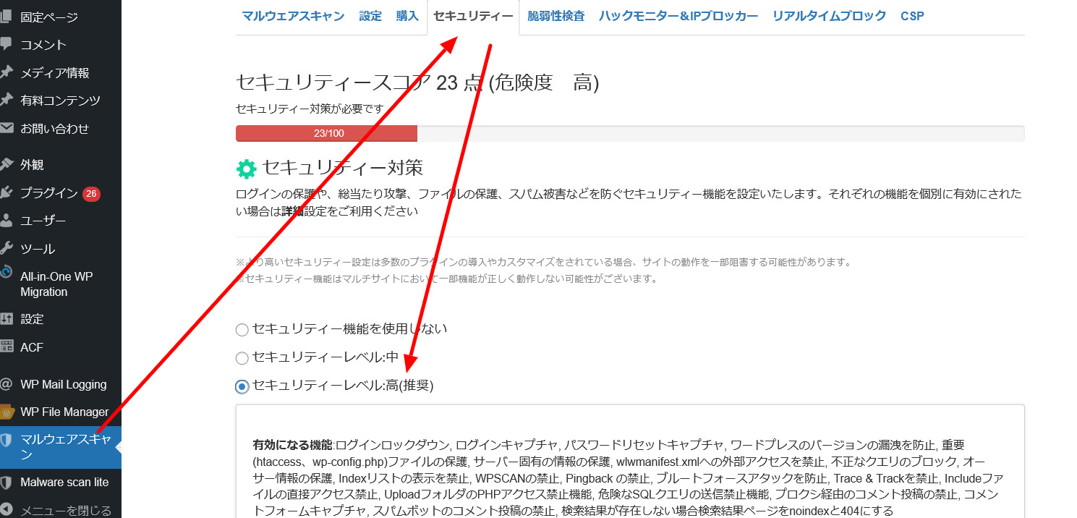This screenshot has height=518, width=1077.
Task: Click the All-in-One WP Migration icon
Action: pyautogui.click(x=7, y=273)
